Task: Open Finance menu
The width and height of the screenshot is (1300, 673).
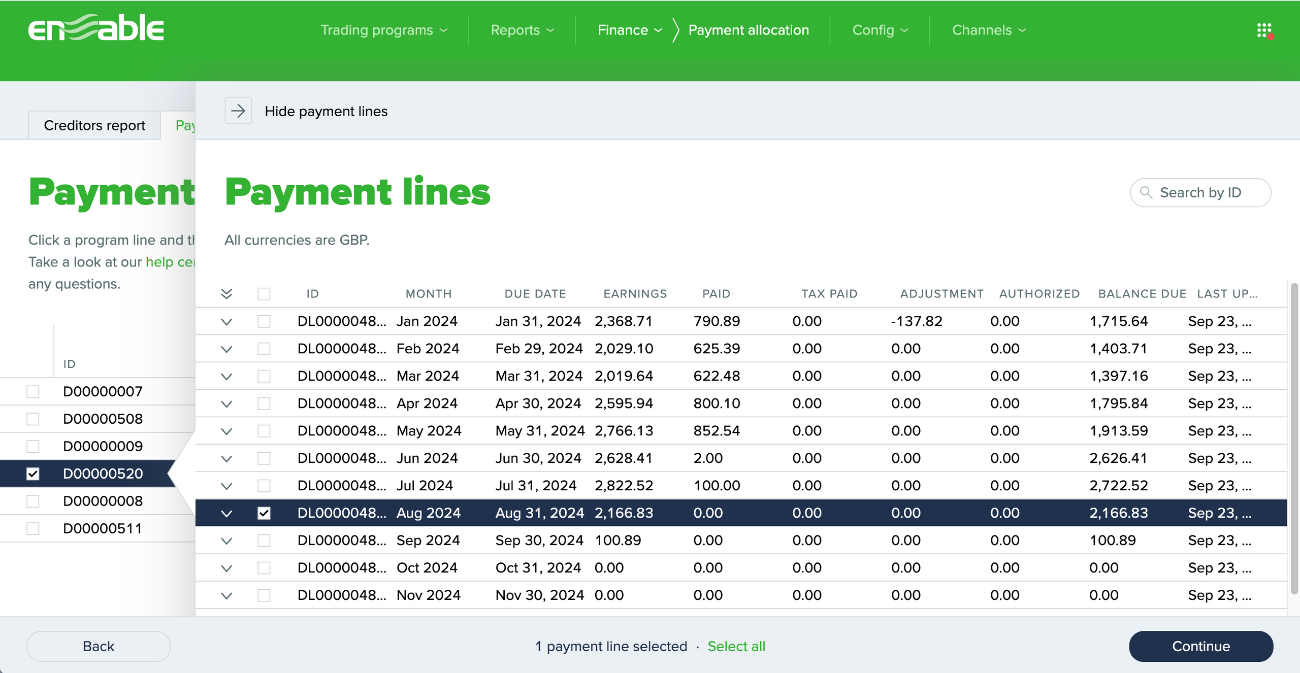Action: click(630, 30)
